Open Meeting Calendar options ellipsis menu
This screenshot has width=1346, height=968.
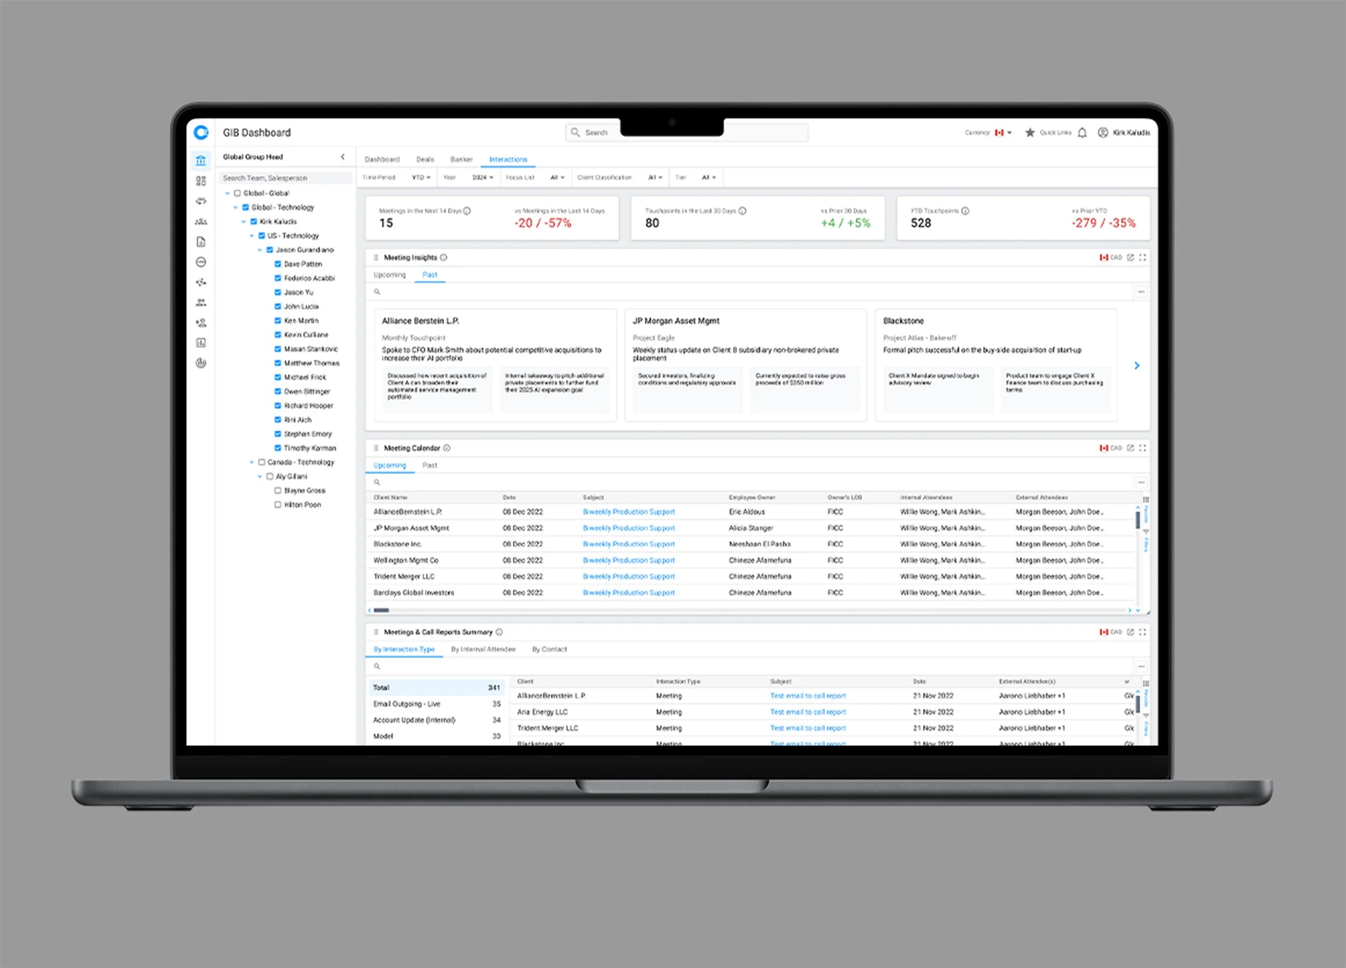(1141, 482)
